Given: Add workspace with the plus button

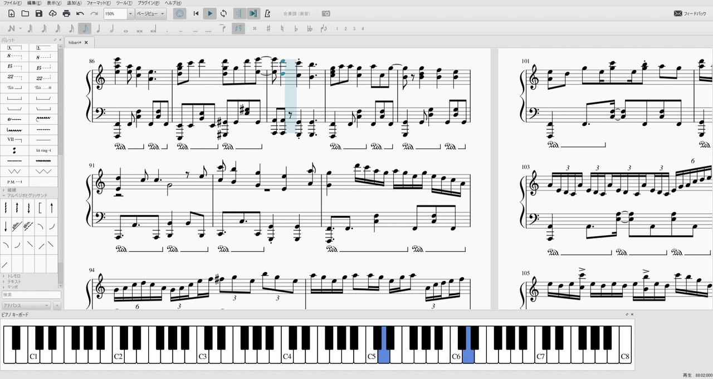Looking at the screenshot, I should tap(57, 305).
